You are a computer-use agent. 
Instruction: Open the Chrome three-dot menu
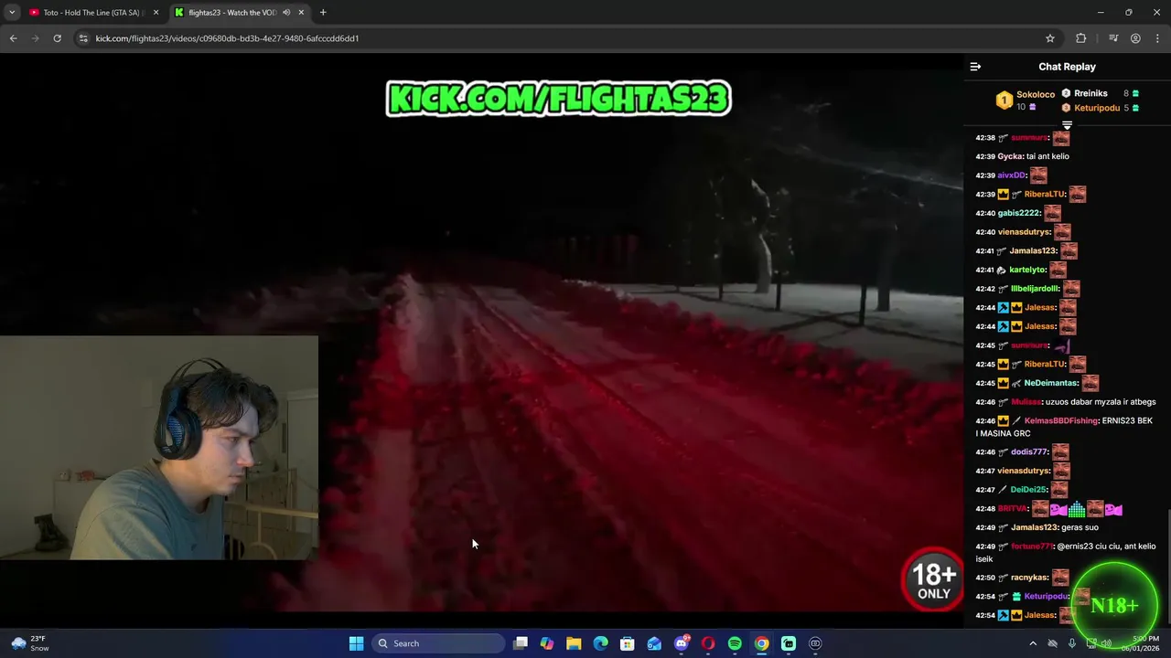pos(1157,38)
